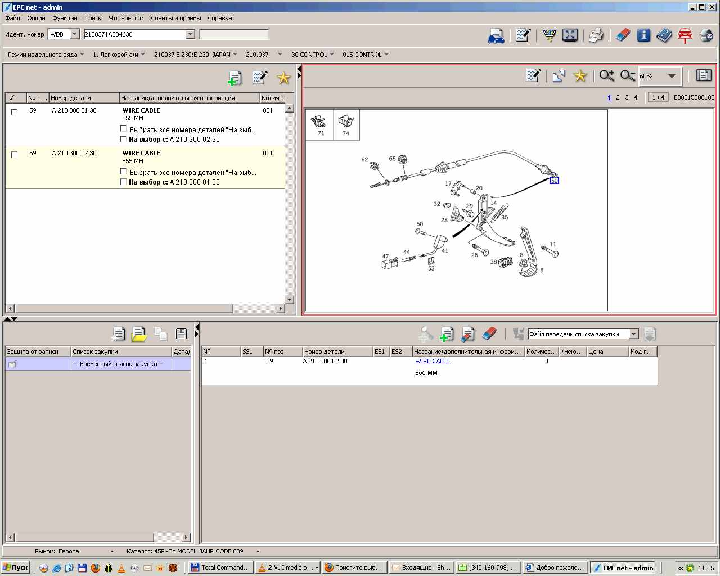Viewport: 720px width, 576px height.
Task: Toggle first 'Выбрать все номера деталей' checkbox
Action: [124, 129]
